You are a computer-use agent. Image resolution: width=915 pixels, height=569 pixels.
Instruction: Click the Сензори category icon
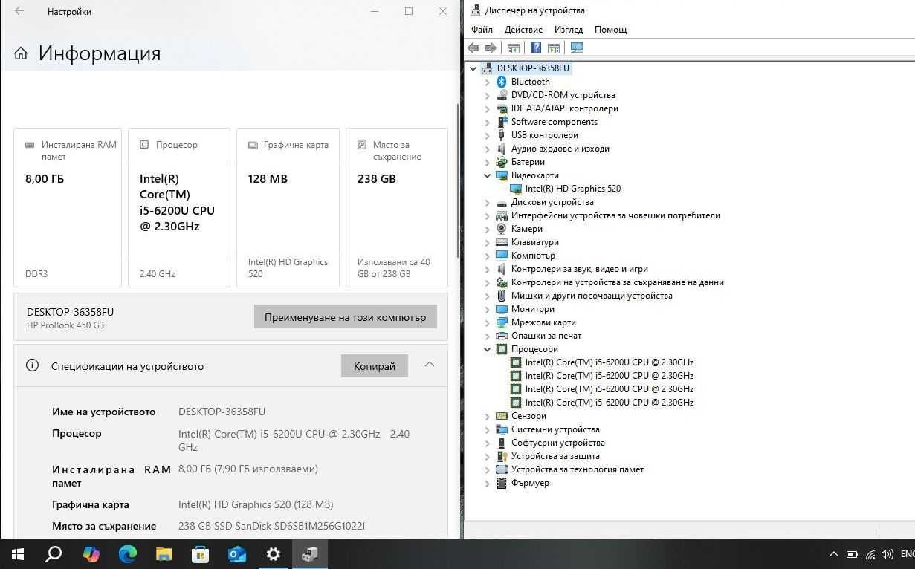502,416
